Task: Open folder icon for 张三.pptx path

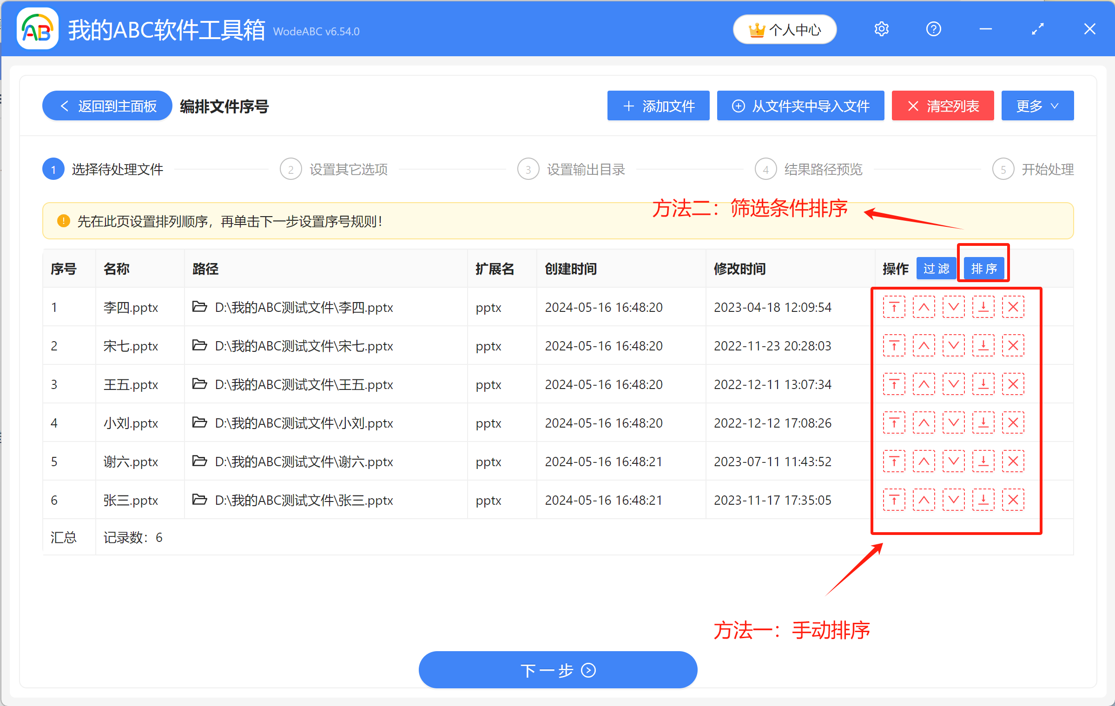Action: click(199, 500)
